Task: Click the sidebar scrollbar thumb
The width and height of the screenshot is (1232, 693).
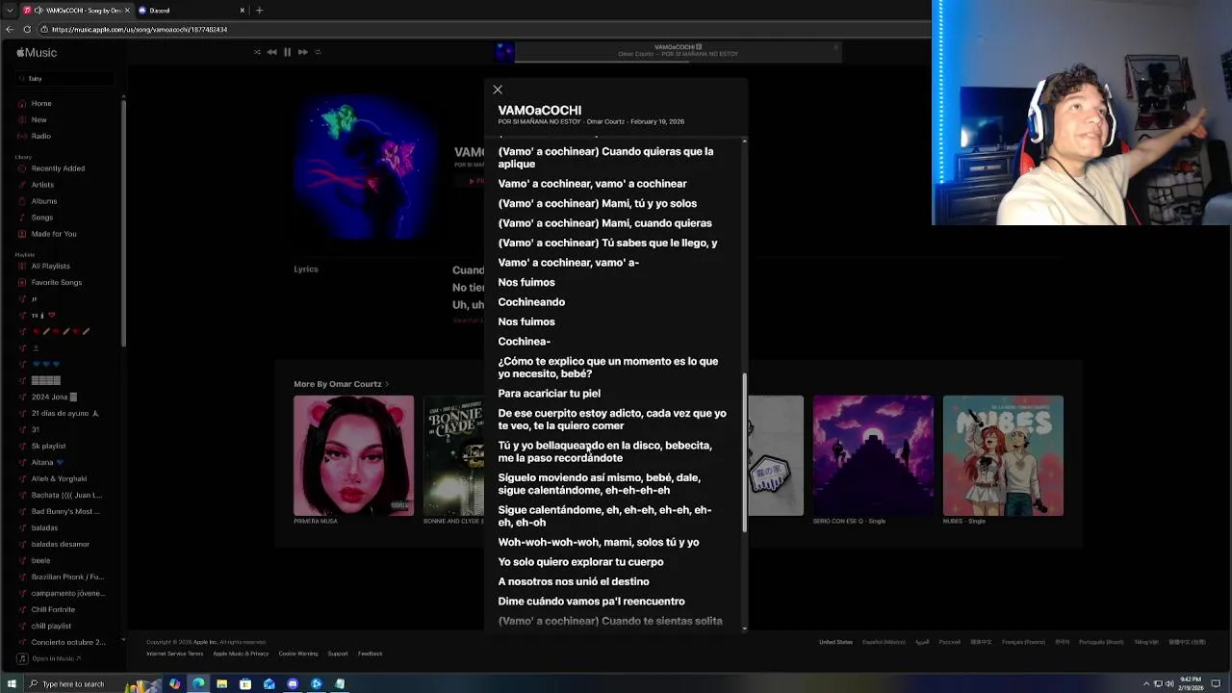Action: click(123, 221)
